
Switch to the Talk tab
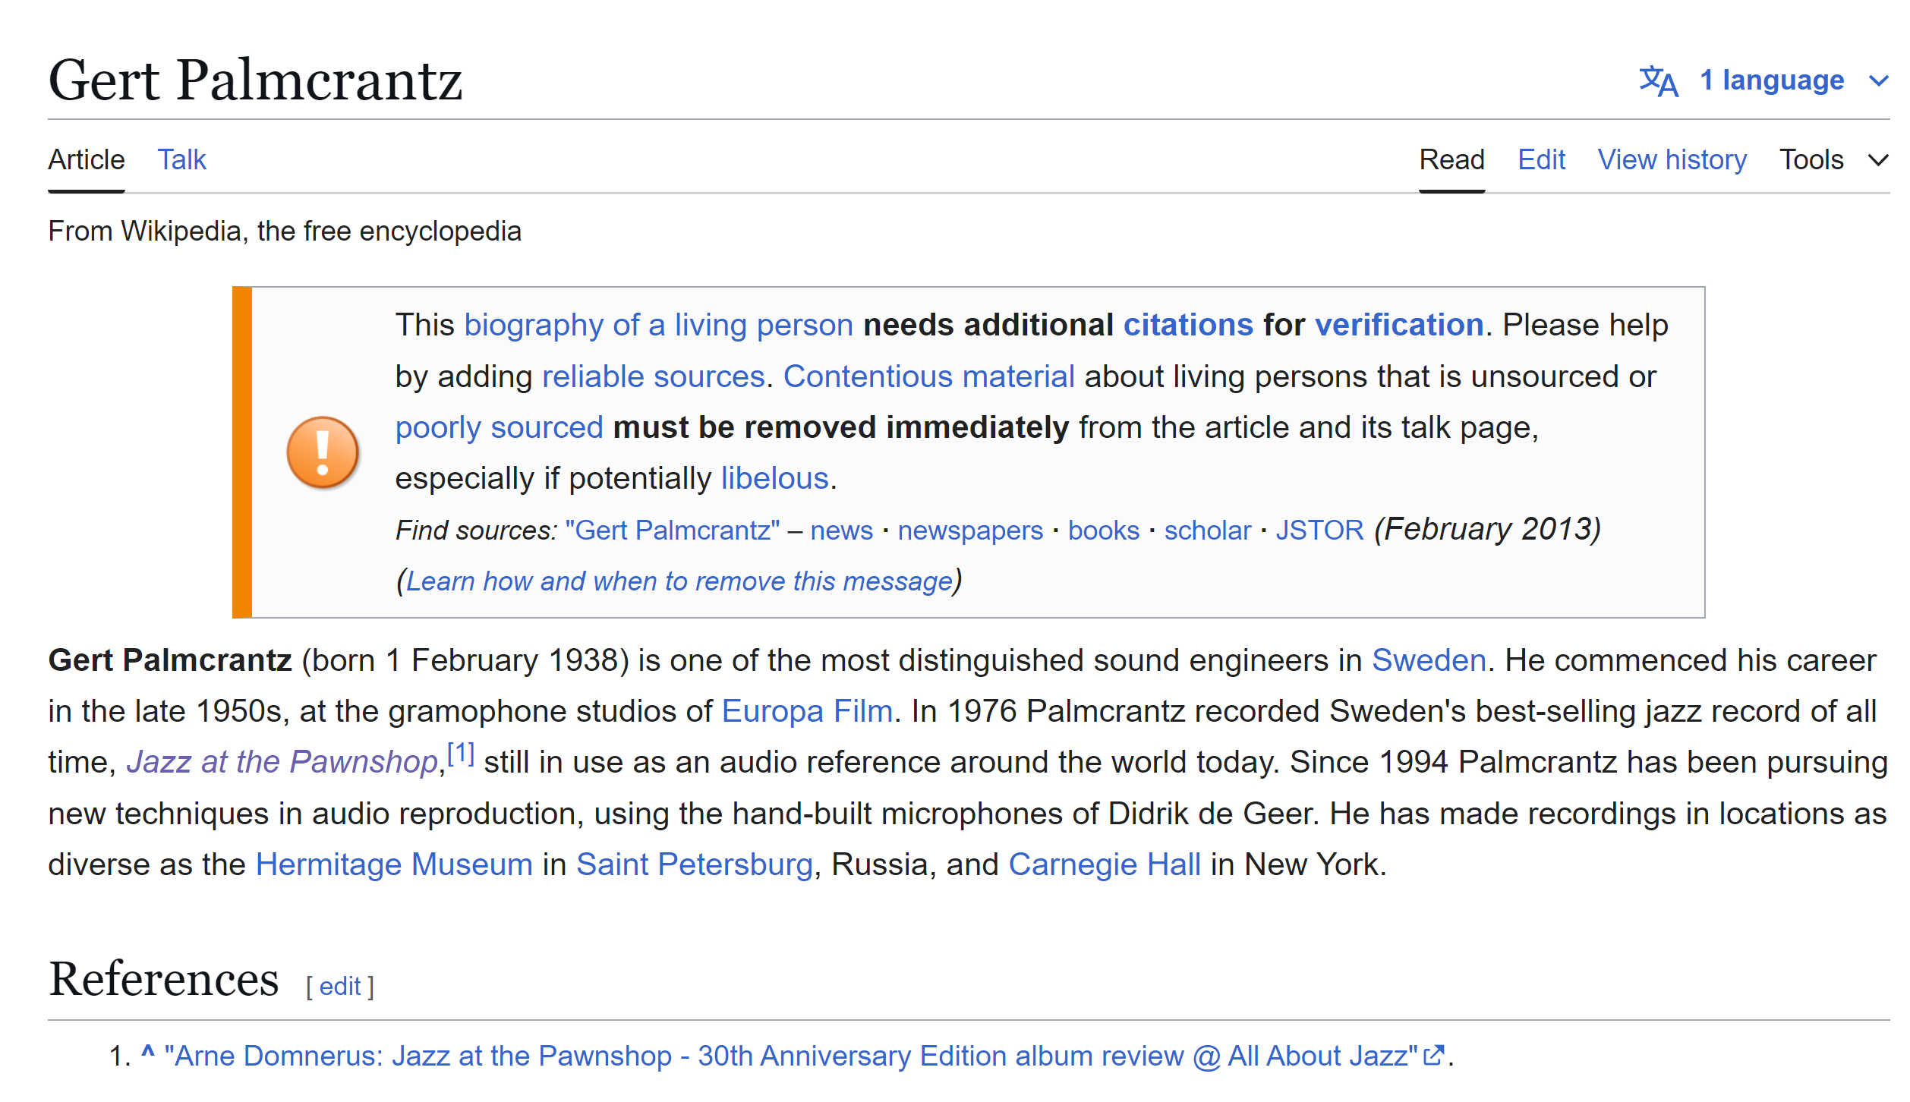pyautogui.click(x=181, y=160)
